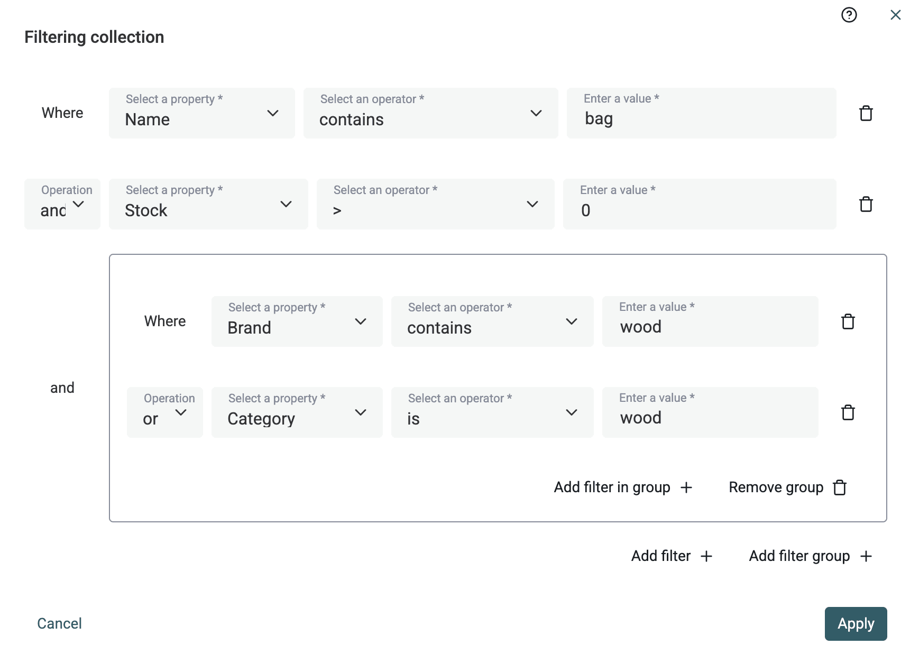Close the Filtering collection dialog

[895, 15]
